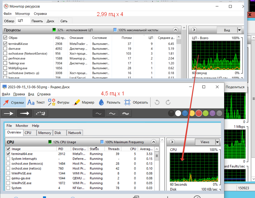Viewport: 255px width, 198px height.
Task: Click the undo arrow in Яндекс.Диск editor
Action: tap(157, 102)
